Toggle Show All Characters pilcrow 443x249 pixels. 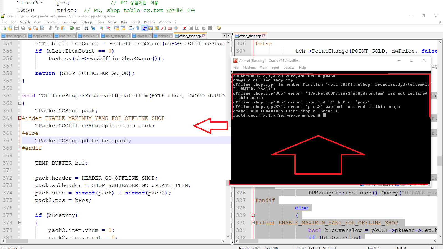tap(138, 28)
